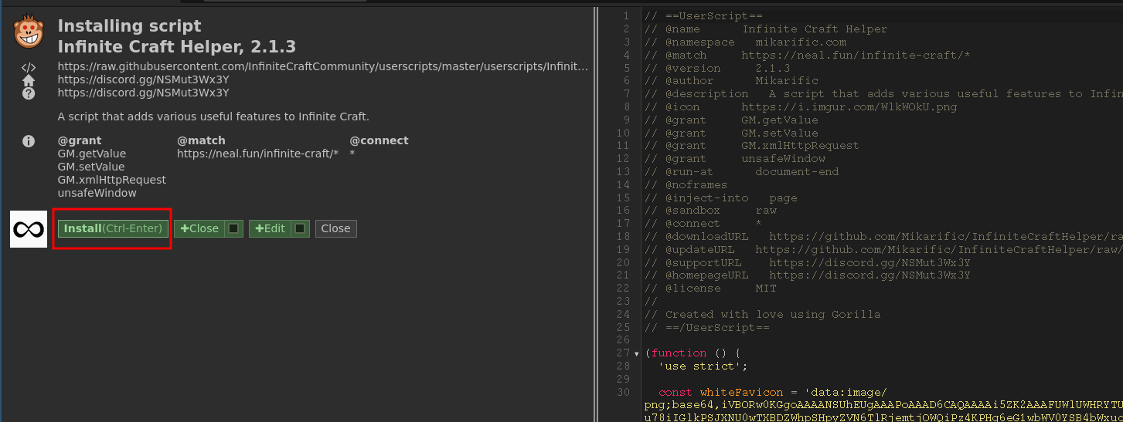Click the @updateURL code line
This screenshot has height=422, width=1123.
point(883,250)
